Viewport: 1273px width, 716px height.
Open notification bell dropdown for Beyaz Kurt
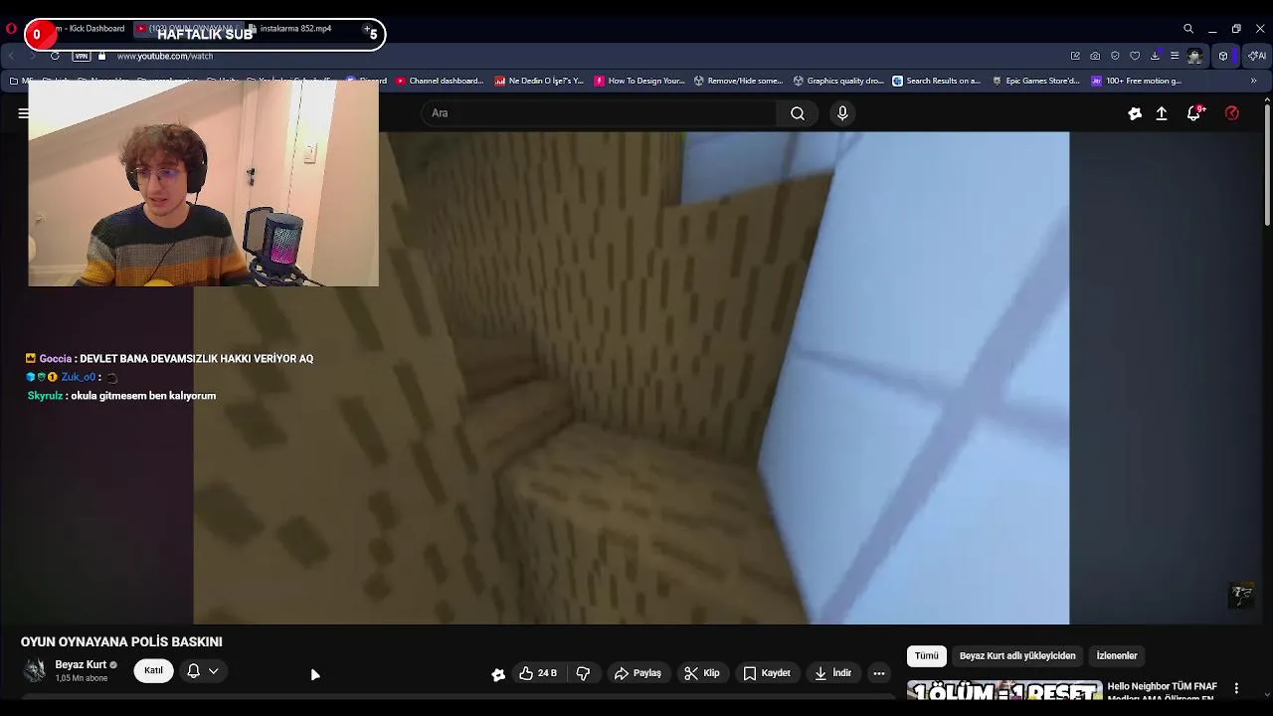(203, 671)
